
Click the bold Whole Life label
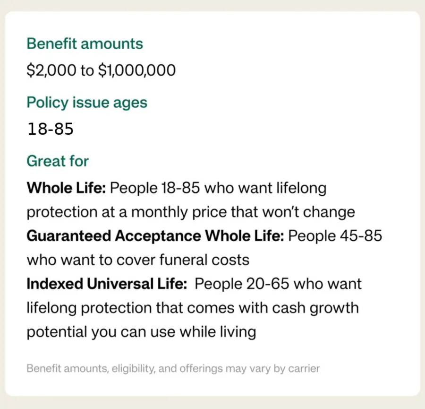tap(66, 188)
